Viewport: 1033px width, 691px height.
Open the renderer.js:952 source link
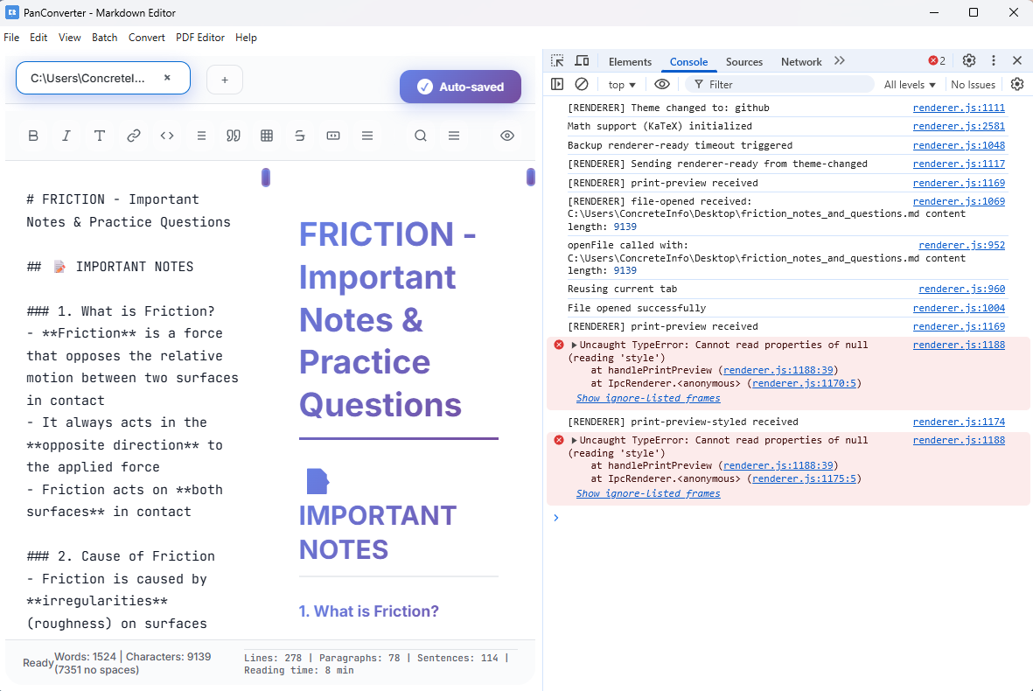coord(962,245)
